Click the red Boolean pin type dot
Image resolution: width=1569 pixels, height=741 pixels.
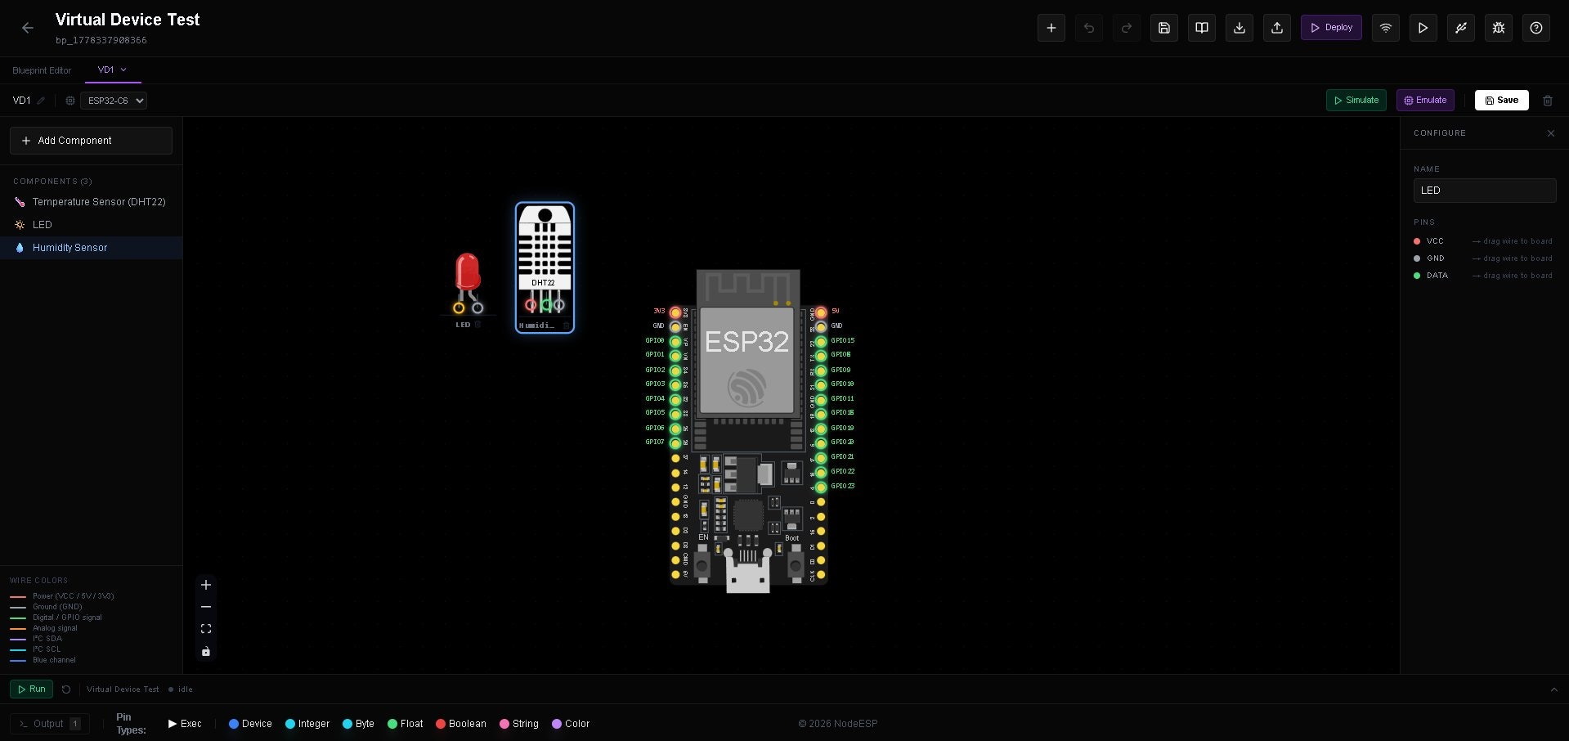441,724
